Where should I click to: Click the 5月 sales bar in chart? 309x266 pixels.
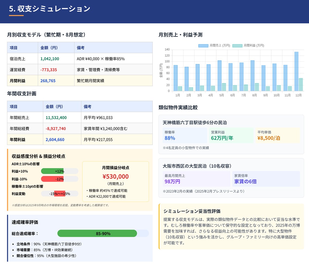[219, 76]
